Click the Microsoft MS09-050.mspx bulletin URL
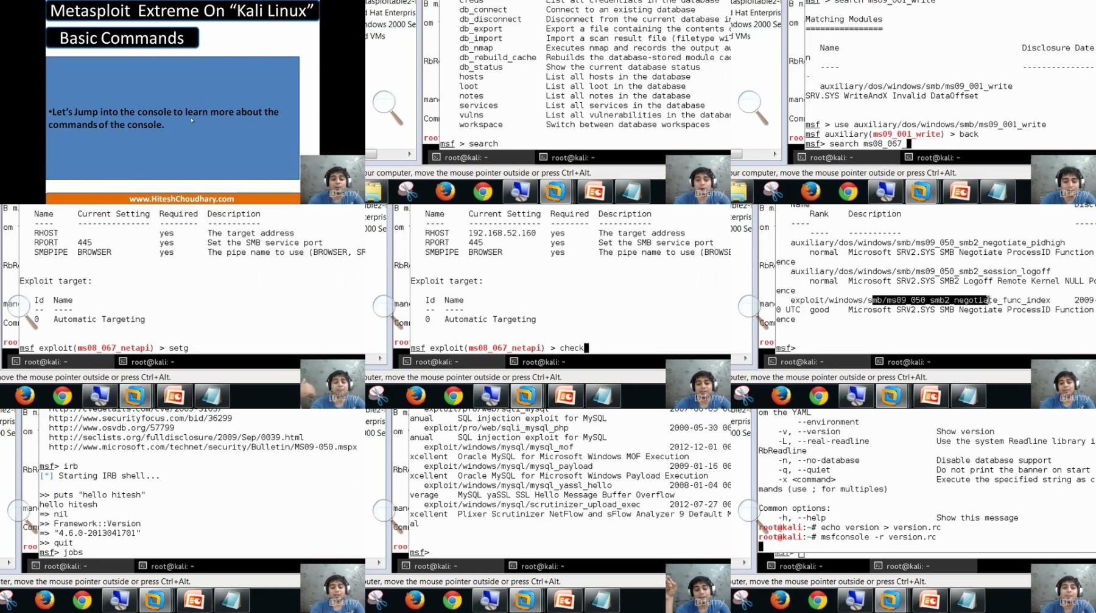Screen dimensions: 1096x613 tap(203, 447)
